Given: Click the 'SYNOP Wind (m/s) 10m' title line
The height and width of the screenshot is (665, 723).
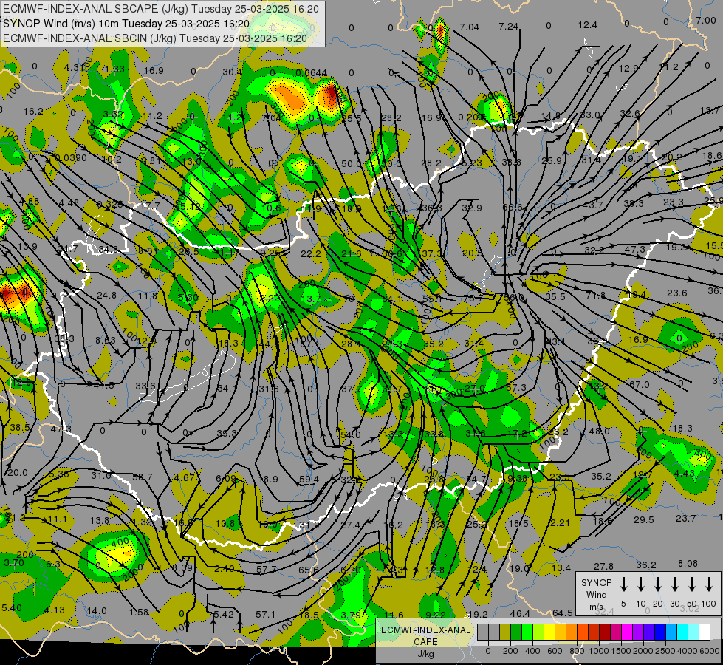Looking at the screenshot, I should [126, 24].
